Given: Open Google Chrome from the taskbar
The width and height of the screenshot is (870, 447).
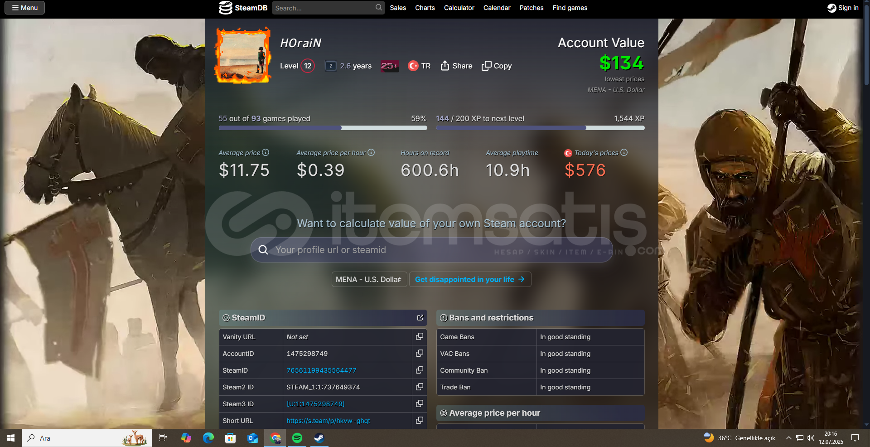Looking at the screenshot, I should [x=275, y=438].
